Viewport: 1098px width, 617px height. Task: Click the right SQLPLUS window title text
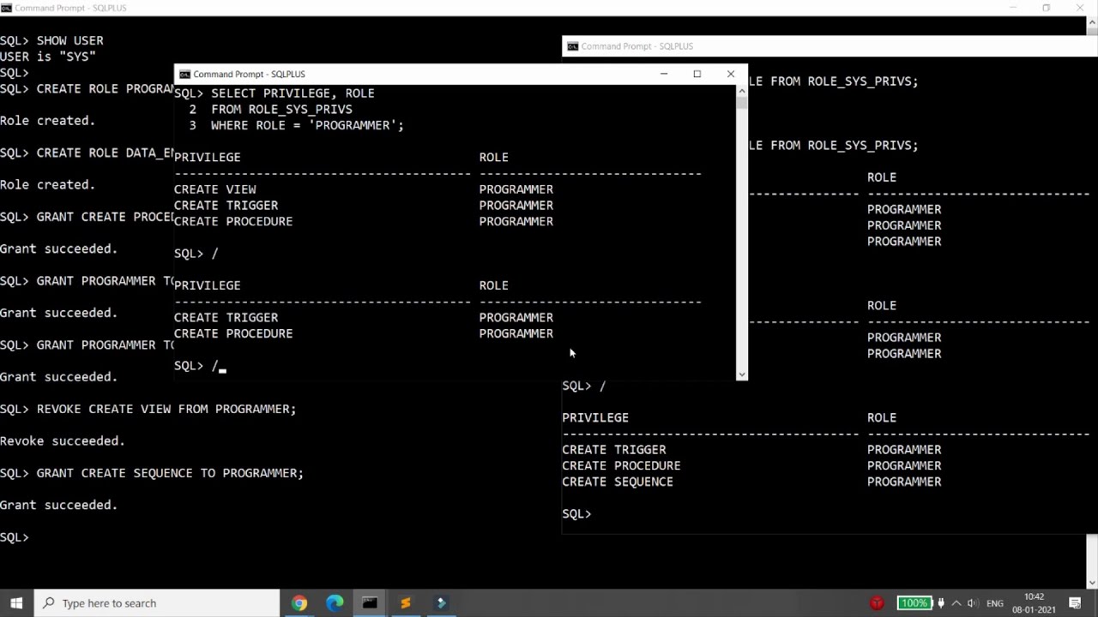(637, 46)
